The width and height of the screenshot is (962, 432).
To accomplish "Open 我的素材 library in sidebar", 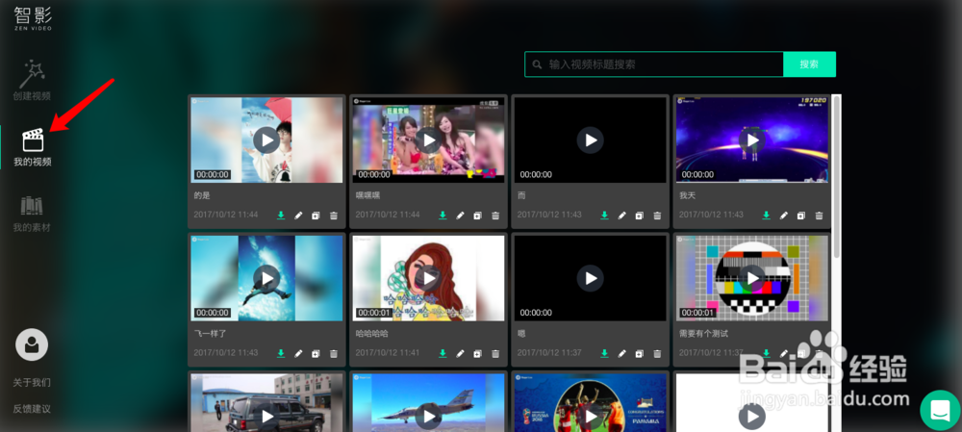I will coord(32,214).
